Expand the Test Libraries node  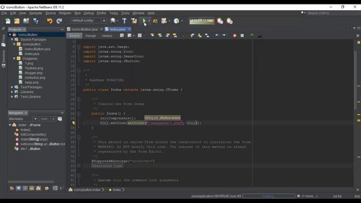12,96
